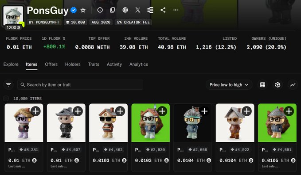Click the 2,090 (20.9%) owners value
The height and width of the screenshot is (175, 301).
[x=266, y=47]
